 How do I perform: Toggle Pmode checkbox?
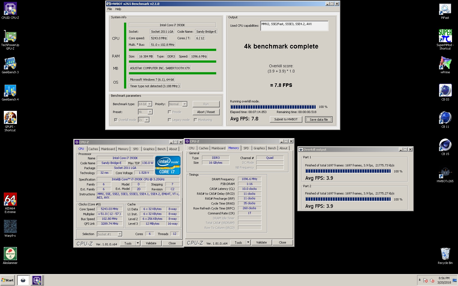(170, 112)
